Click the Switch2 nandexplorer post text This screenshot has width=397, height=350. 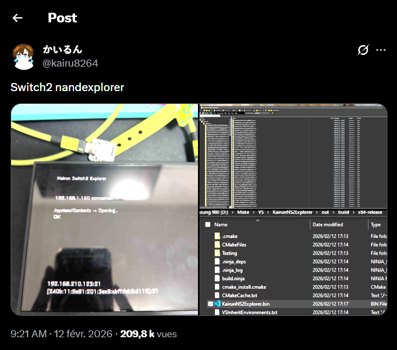68,87
